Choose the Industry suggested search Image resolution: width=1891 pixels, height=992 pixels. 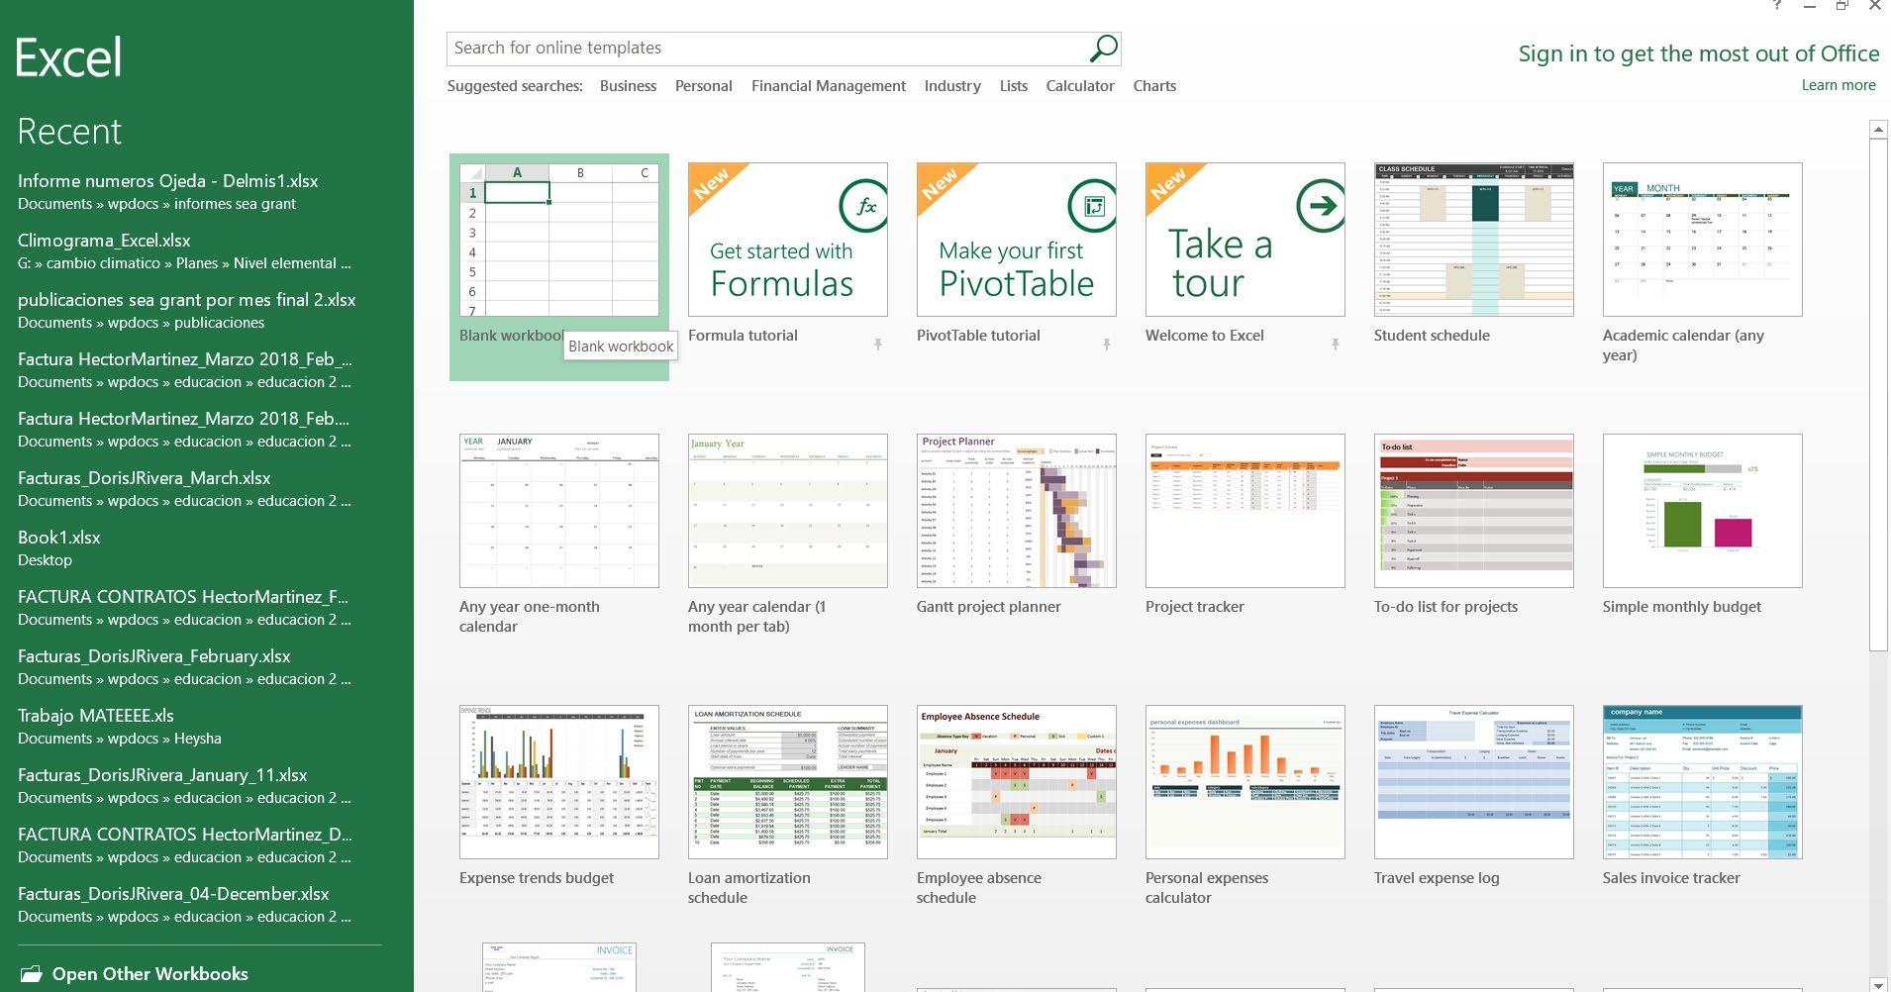click(x=952, y=86)
